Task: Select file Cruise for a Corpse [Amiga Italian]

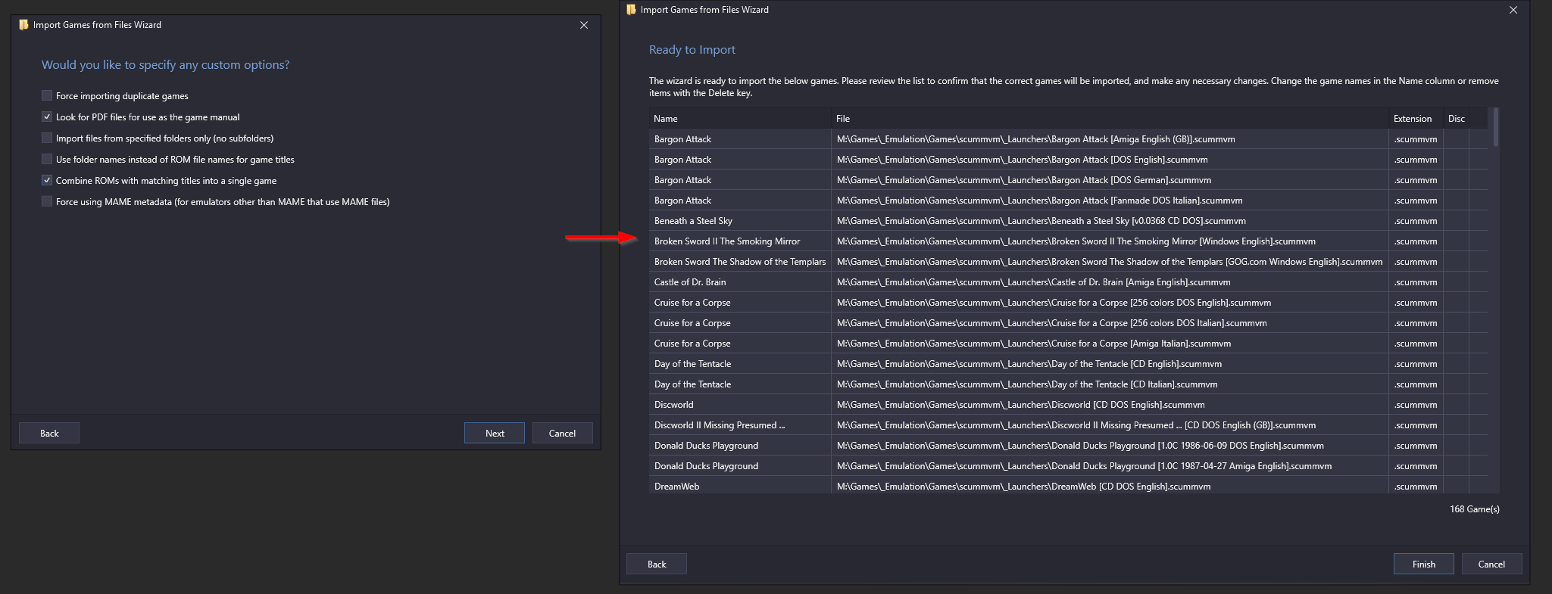Action: point(1110,344)
